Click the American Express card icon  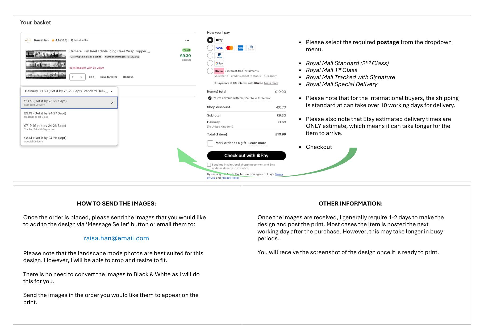240,48
